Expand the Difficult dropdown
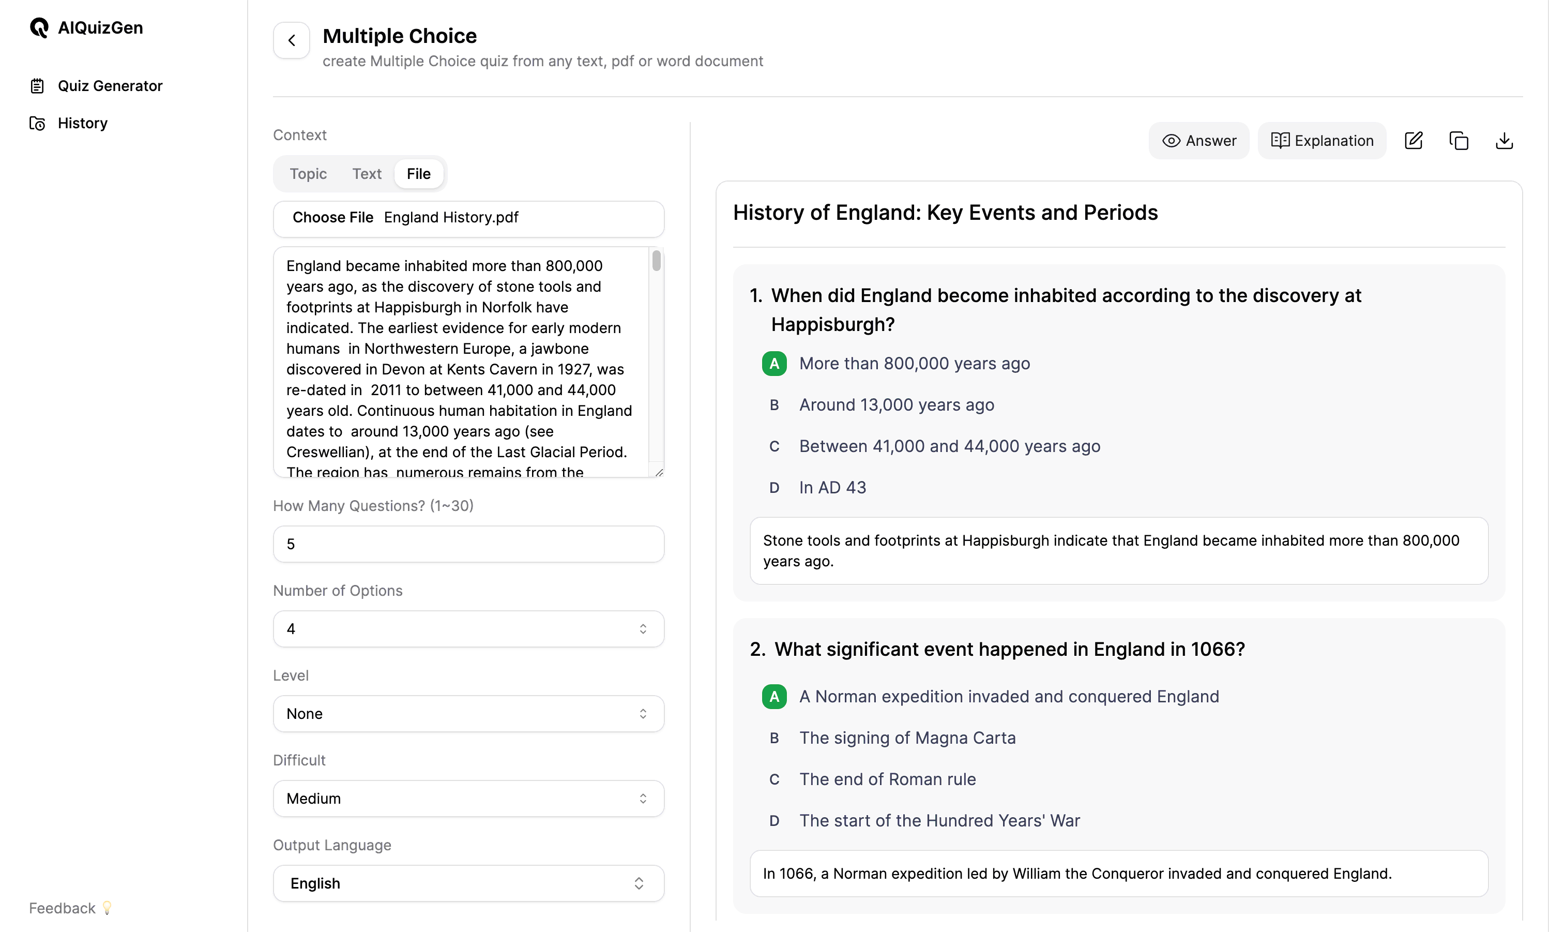 [x=469, y=798]
